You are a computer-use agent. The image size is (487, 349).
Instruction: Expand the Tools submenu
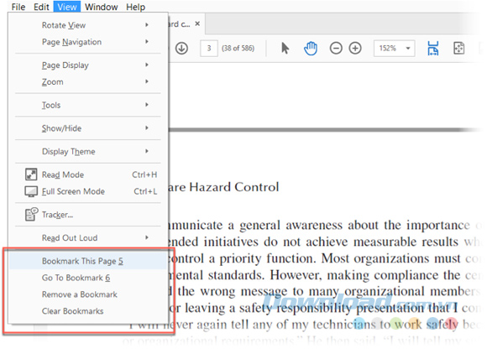[x=88, y=105]
